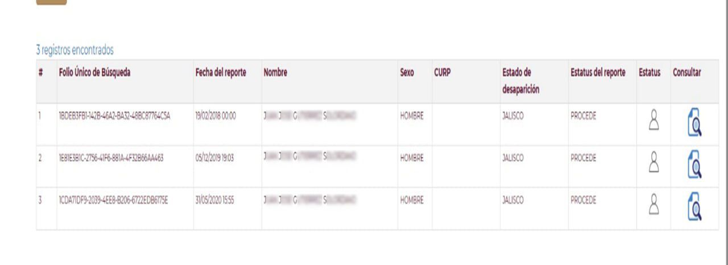Click the 'Sexo' column header
Screen dimensions: 728x265
(407, 73)
